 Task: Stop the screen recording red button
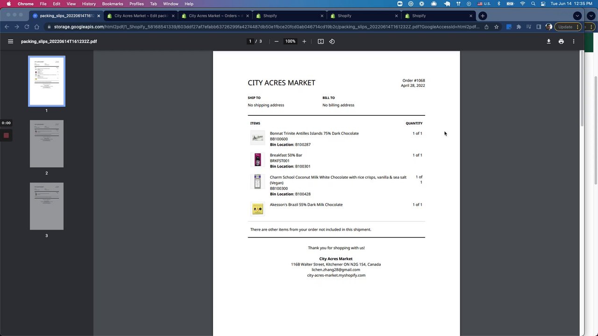click(6, 136)
